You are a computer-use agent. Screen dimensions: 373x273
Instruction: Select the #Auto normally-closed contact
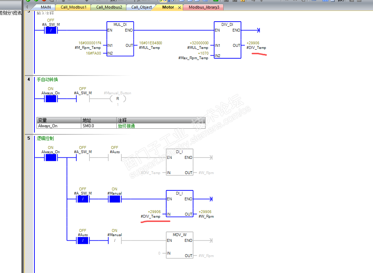point(83,240)
